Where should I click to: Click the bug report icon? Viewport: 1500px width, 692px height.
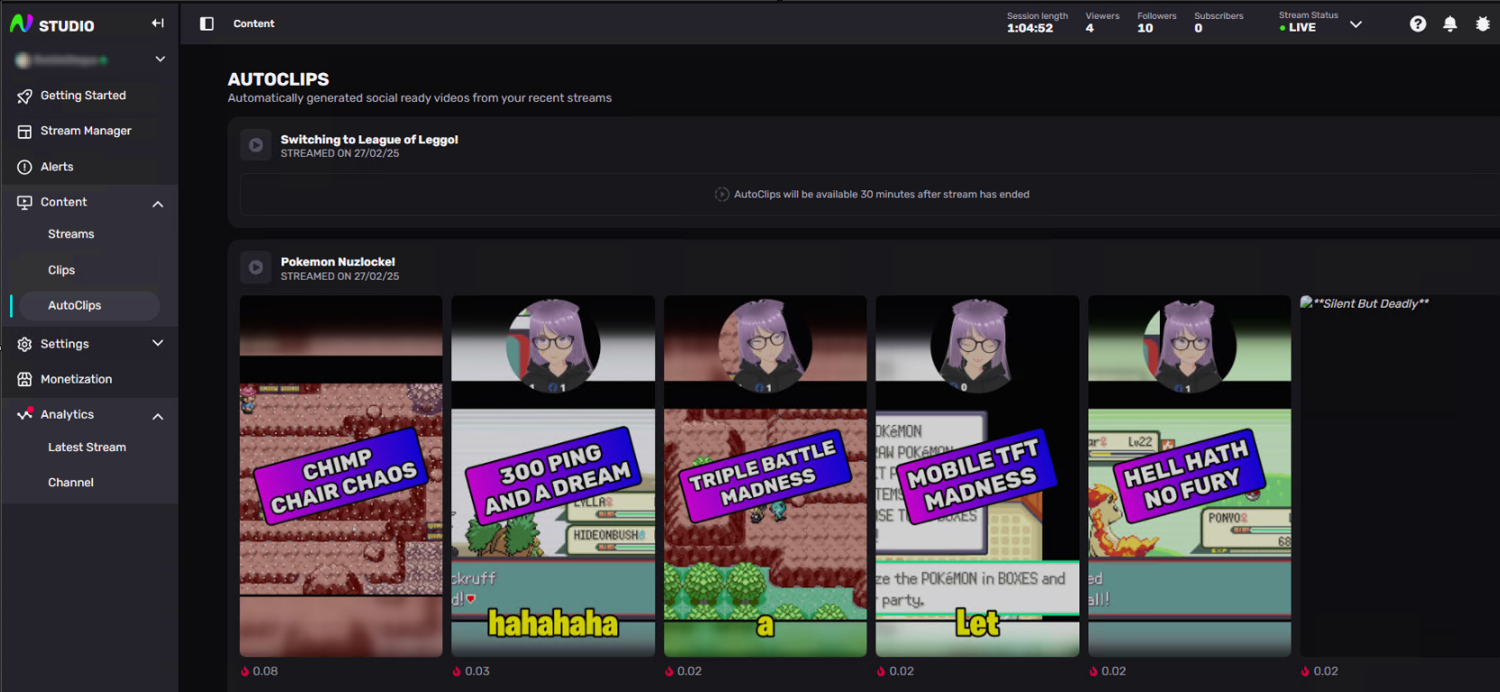click(x=1482, y=24)
